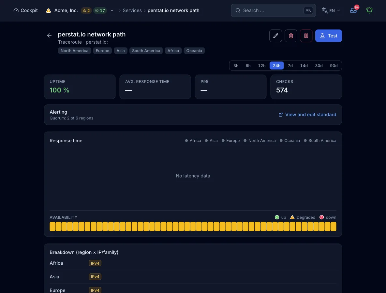The image size is (386, 293).
Task: Select the 12h time range
Action: pos(262,66)
